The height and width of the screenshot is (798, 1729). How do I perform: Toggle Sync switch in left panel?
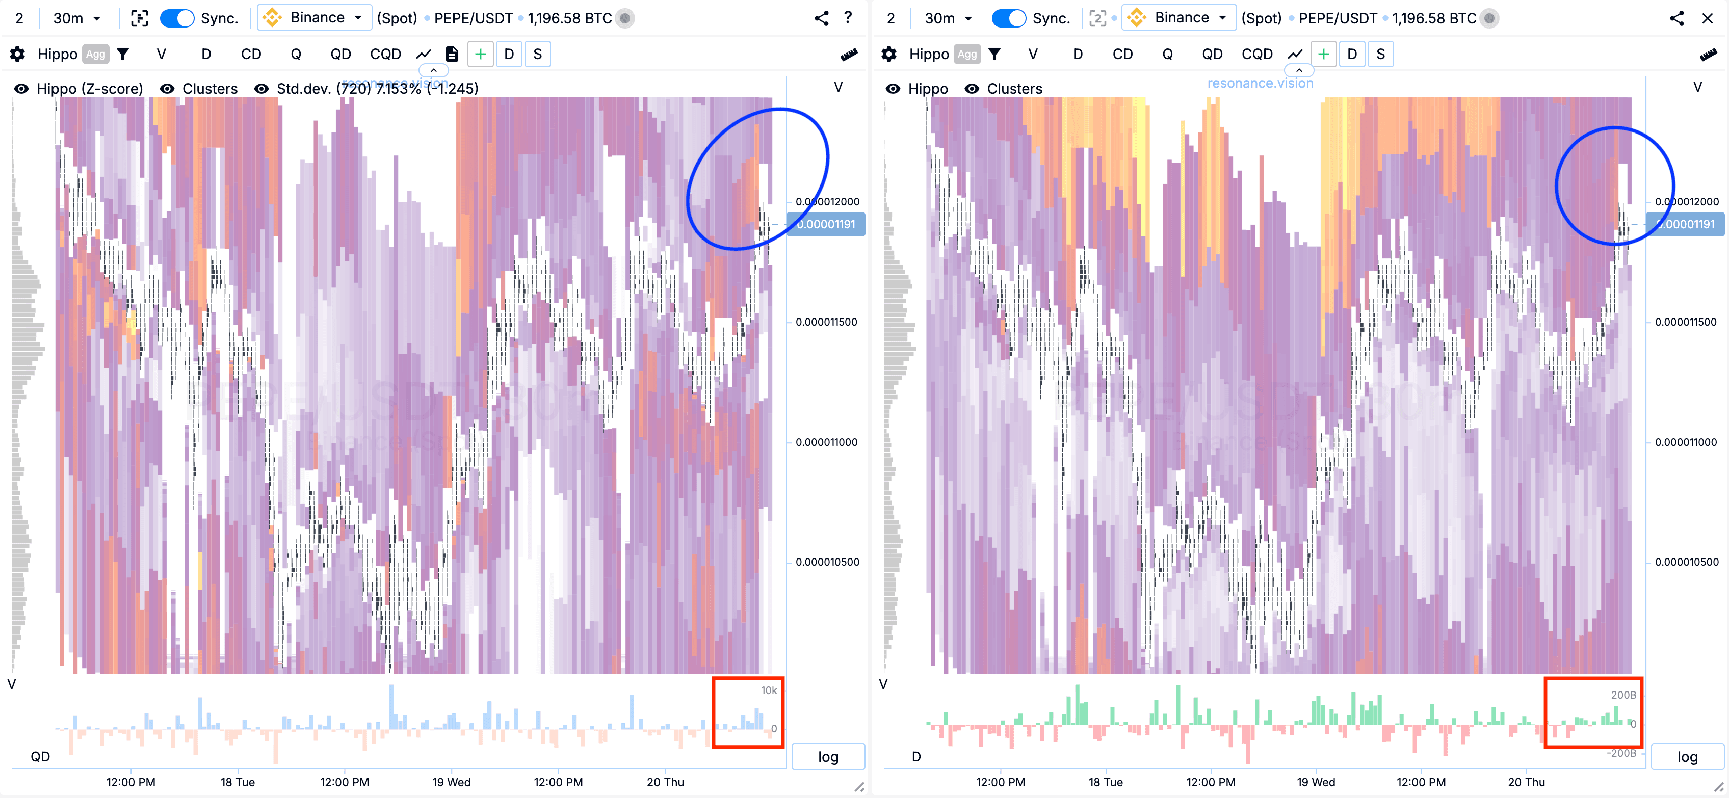tap(176, 18)
